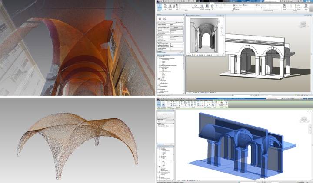The image size is (313, 183).
Task: Select the perspective arcade view inset window
Action: point(204,35)
